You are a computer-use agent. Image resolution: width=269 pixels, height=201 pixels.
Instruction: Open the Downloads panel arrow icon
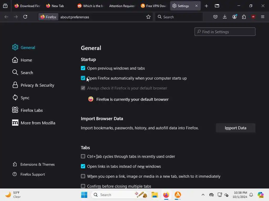click(225, 17)
